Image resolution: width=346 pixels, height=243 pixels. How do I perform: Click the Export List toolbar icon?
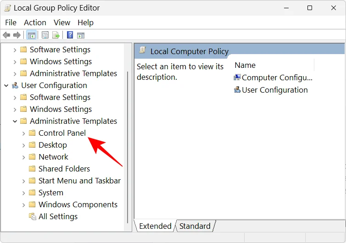tap(56, 35)
